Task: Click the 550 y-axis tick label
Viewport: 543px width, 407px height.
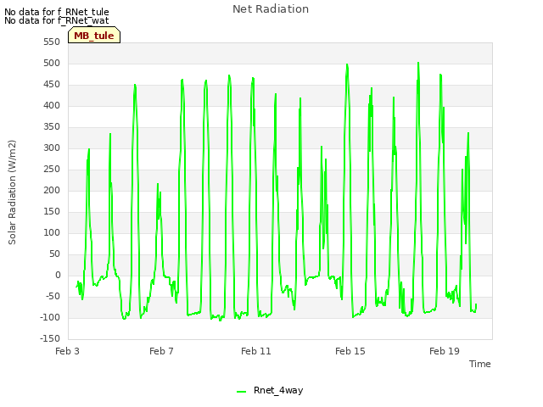Action: coord(52,42)
